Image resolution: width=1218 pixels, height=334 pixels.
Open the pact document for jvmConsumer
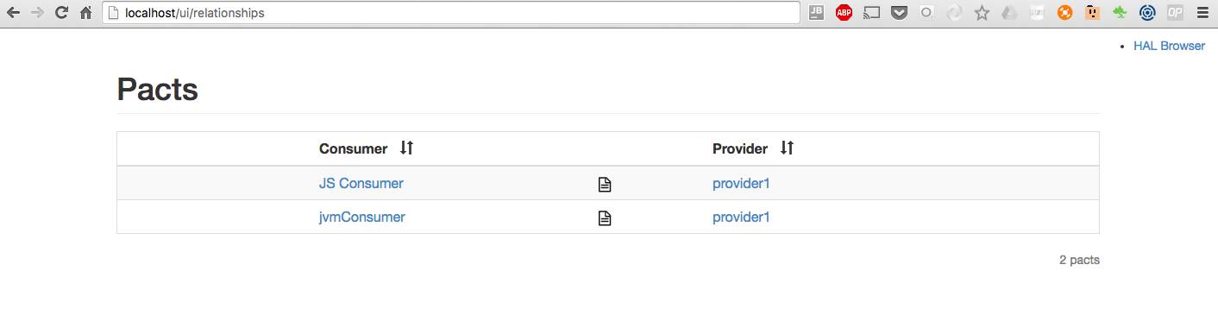tap(605, 218)
